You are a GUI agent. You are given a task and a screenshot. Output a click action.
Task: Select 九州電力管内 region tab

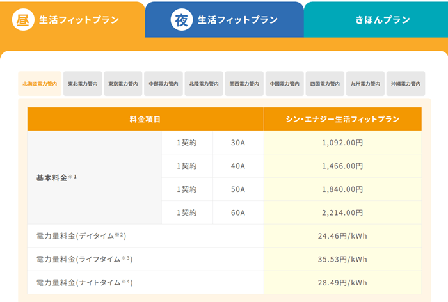pyautogui.click(x=365, y=84)
